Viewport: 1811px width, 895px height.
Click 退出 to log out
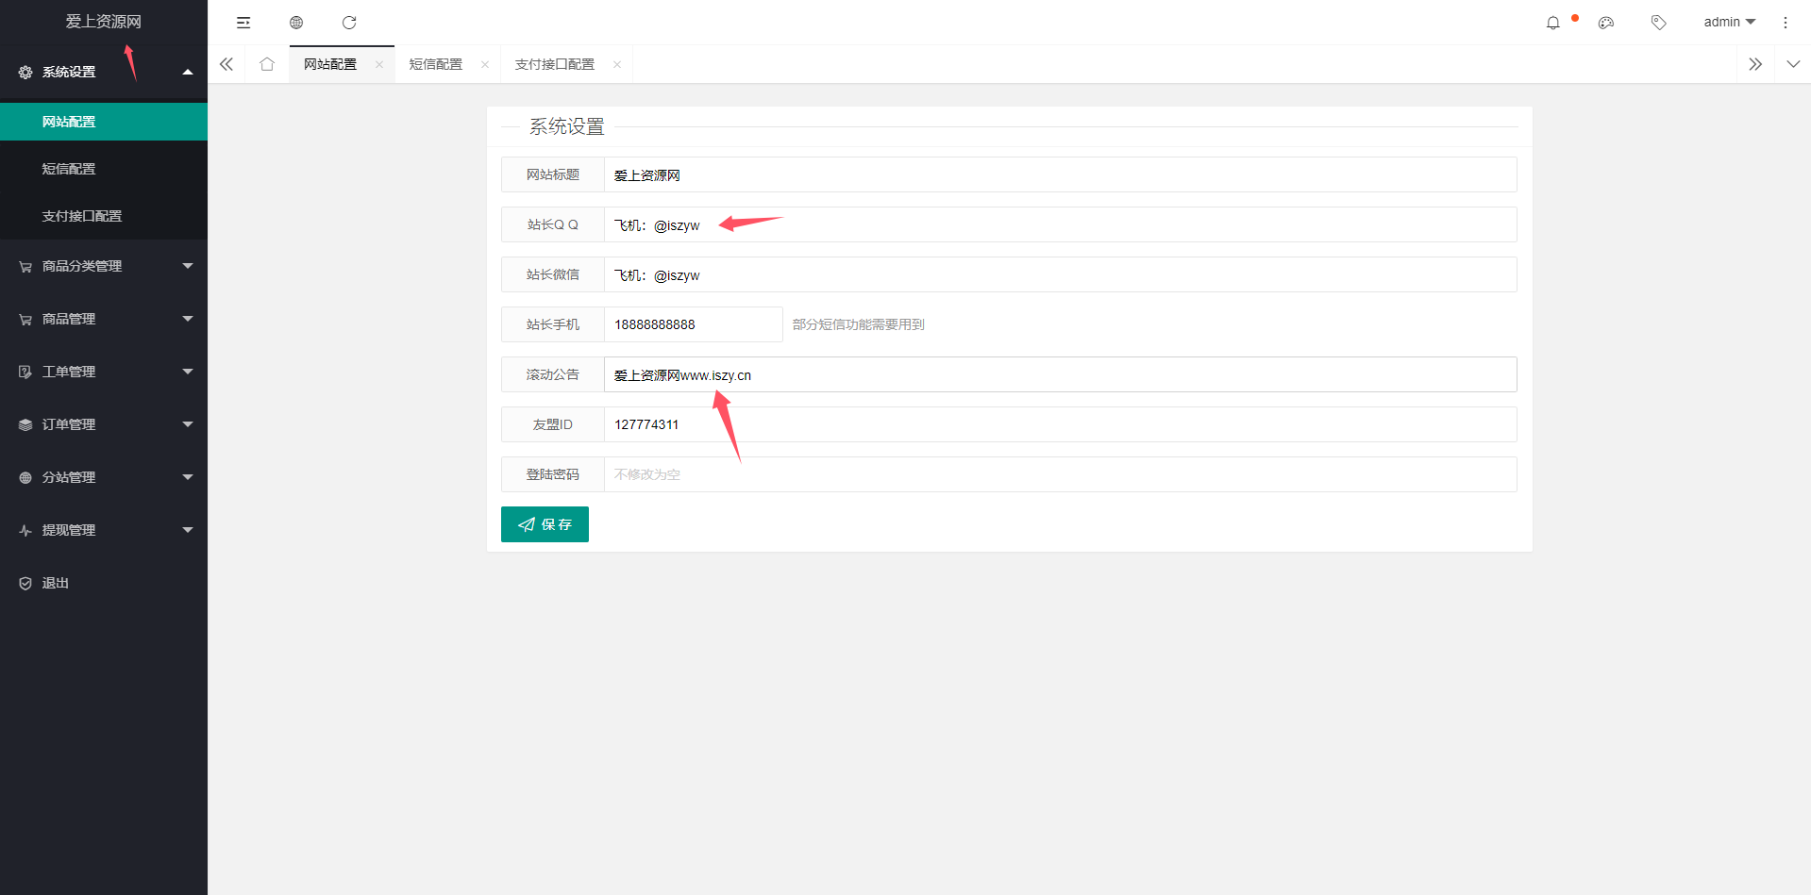tap(55, 583)
